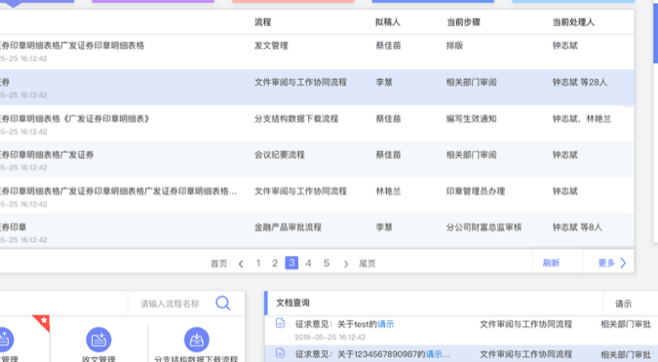The image size is (658, 362).
Task: Click 钟志斌 等8人 handler cell
Action: click(577, 227)
